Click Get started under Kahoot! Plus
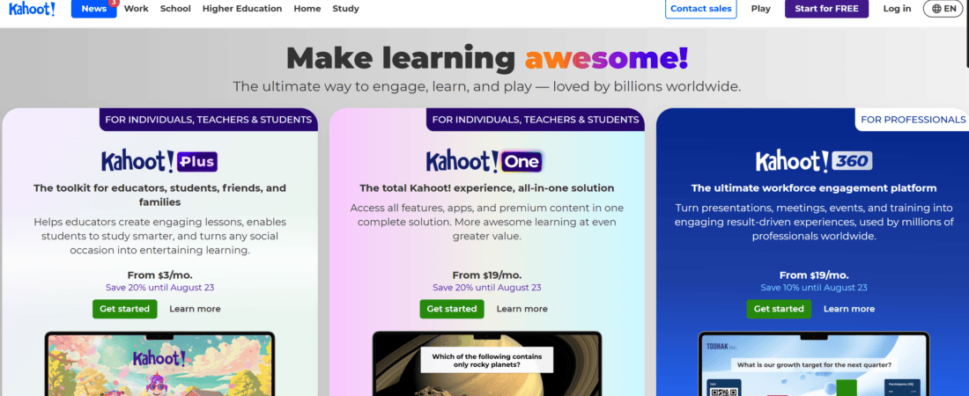Image resolution: width=969 pixels, height=396 pixels. (125, 309)
